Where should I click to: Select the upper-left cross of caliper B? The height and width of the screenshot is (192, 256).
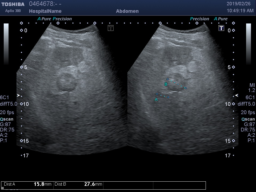point(167,79)
